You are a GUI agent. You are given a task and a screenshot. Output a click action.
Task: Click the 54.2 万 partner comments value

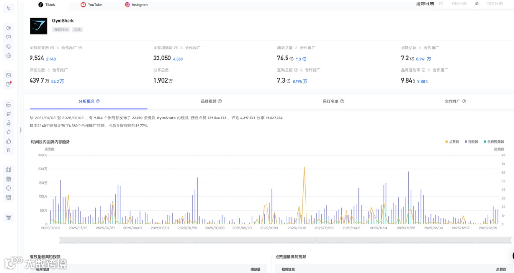click(58, 81)
